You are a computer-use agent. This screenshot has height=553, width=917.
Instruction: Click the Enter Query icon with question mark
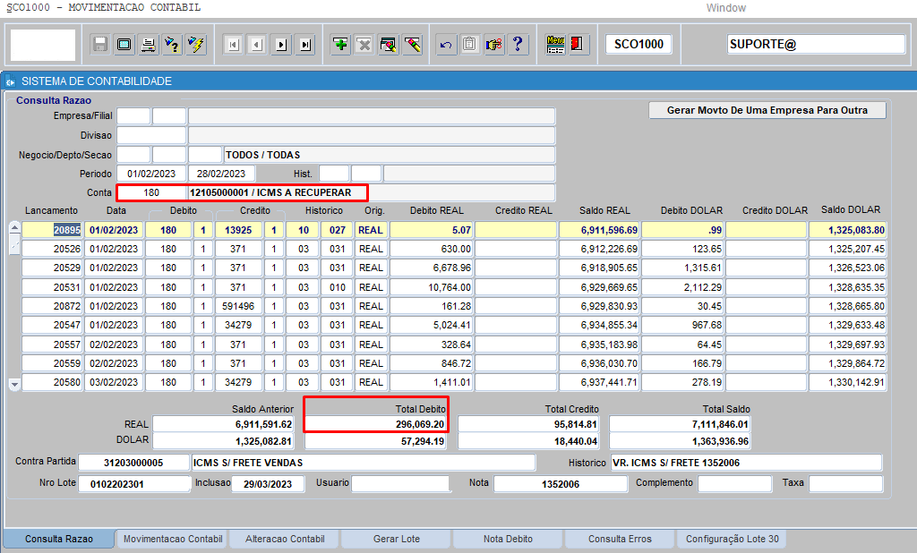172,45
